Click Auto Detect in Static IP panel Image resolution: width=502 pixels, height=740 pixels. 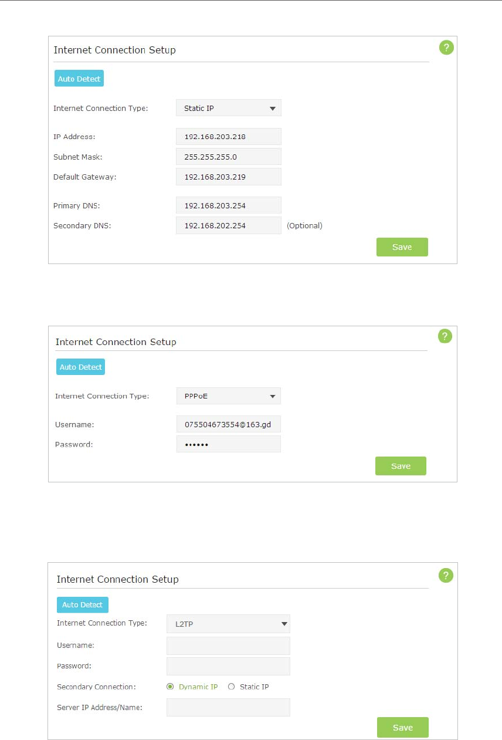(x=79, y=79)
